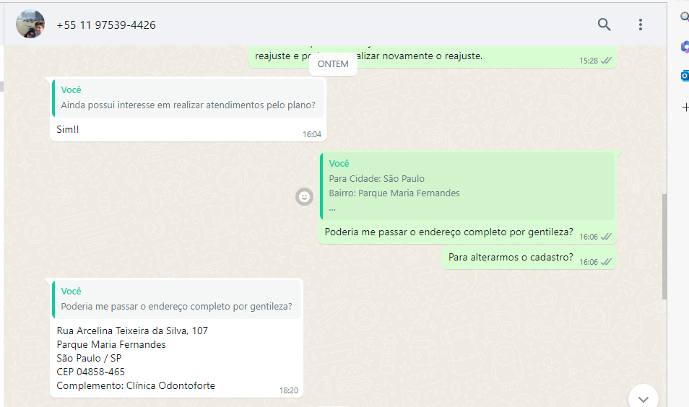This screenshot has width=689, height=407.
Task: Open quoted reply above the Rua Arcelina address
Action: coord(177,299)
